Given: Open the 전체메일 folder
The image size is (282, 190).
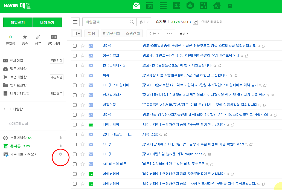Looking at the screenshot, I should coord(16,61).
